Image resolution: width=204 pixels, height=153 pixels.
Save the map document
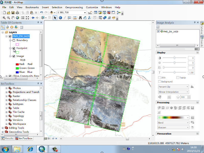pyautogui.click(x=13, y=12)
